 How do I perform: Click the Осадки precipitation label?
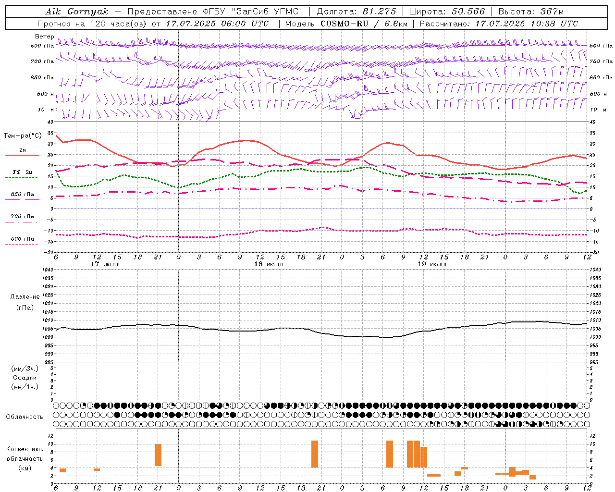tap(25, 378)
